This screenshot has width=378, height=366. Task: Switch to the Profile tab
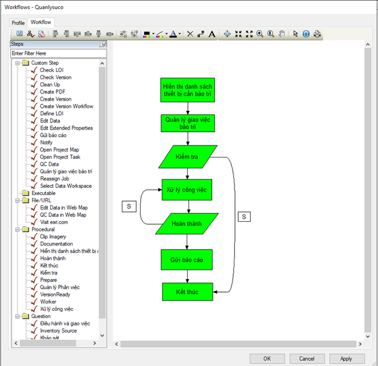[x=18, y=23]
